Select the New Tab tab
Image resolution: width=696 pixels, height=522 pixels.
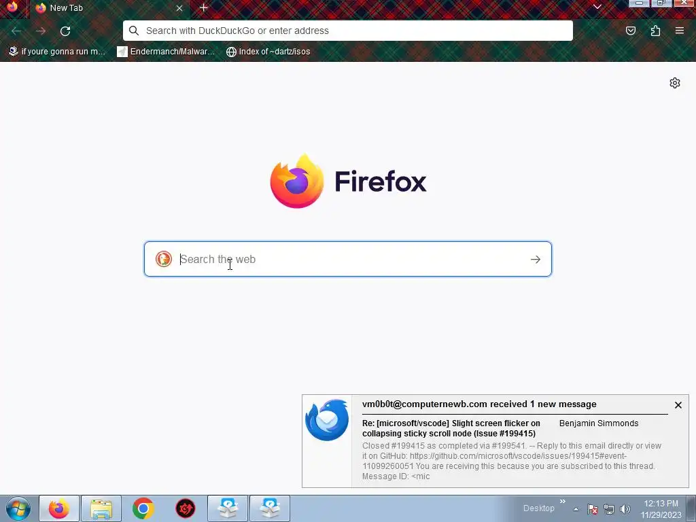(x=109, y=8)
